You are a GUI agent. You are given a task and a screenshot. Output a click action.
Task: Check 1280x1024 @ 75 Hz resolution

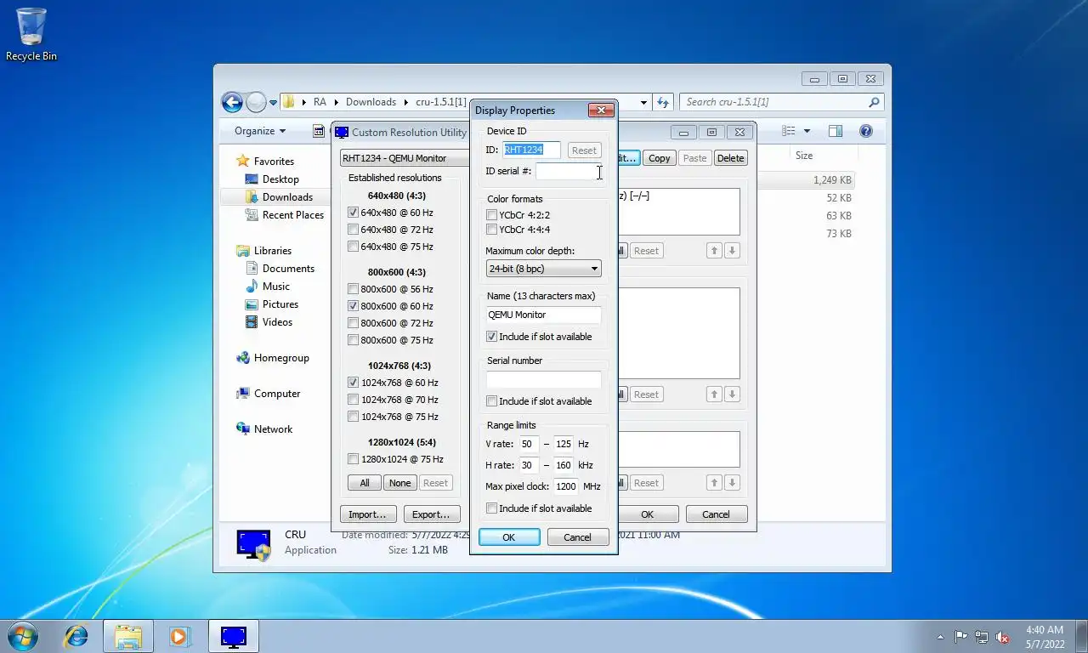coord(354,459)
